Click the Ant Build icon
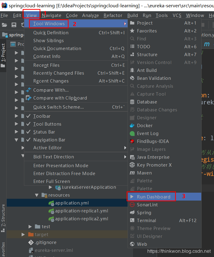 [x=132, y=70]
